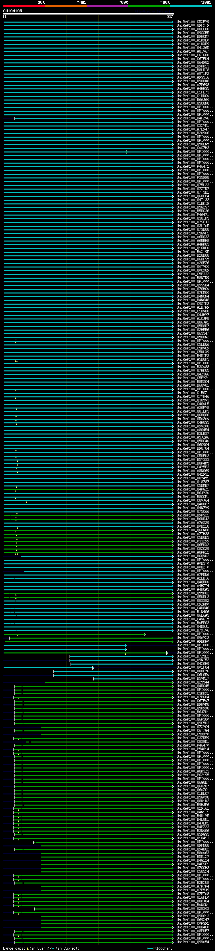Open hit UniRef100_Q9FXT9
This screenshot has width=215, height=951.
[x=193, y=26]
